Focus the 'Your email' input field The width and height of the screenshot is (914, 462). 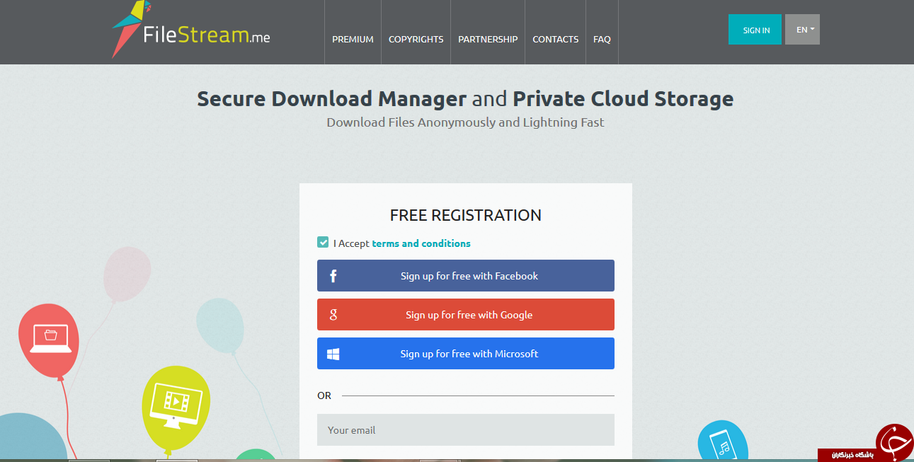(x=466, y=430)
